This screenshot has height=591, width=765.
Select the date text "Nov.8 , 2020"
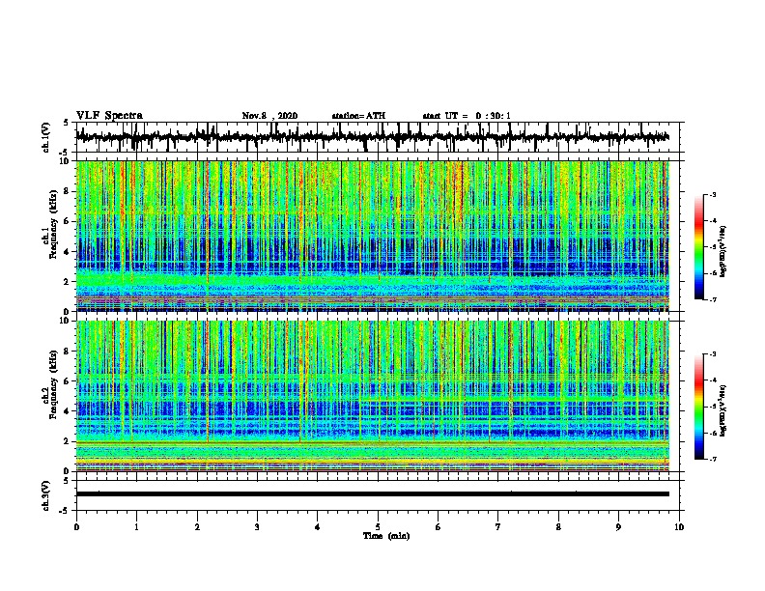click(269, 116)
